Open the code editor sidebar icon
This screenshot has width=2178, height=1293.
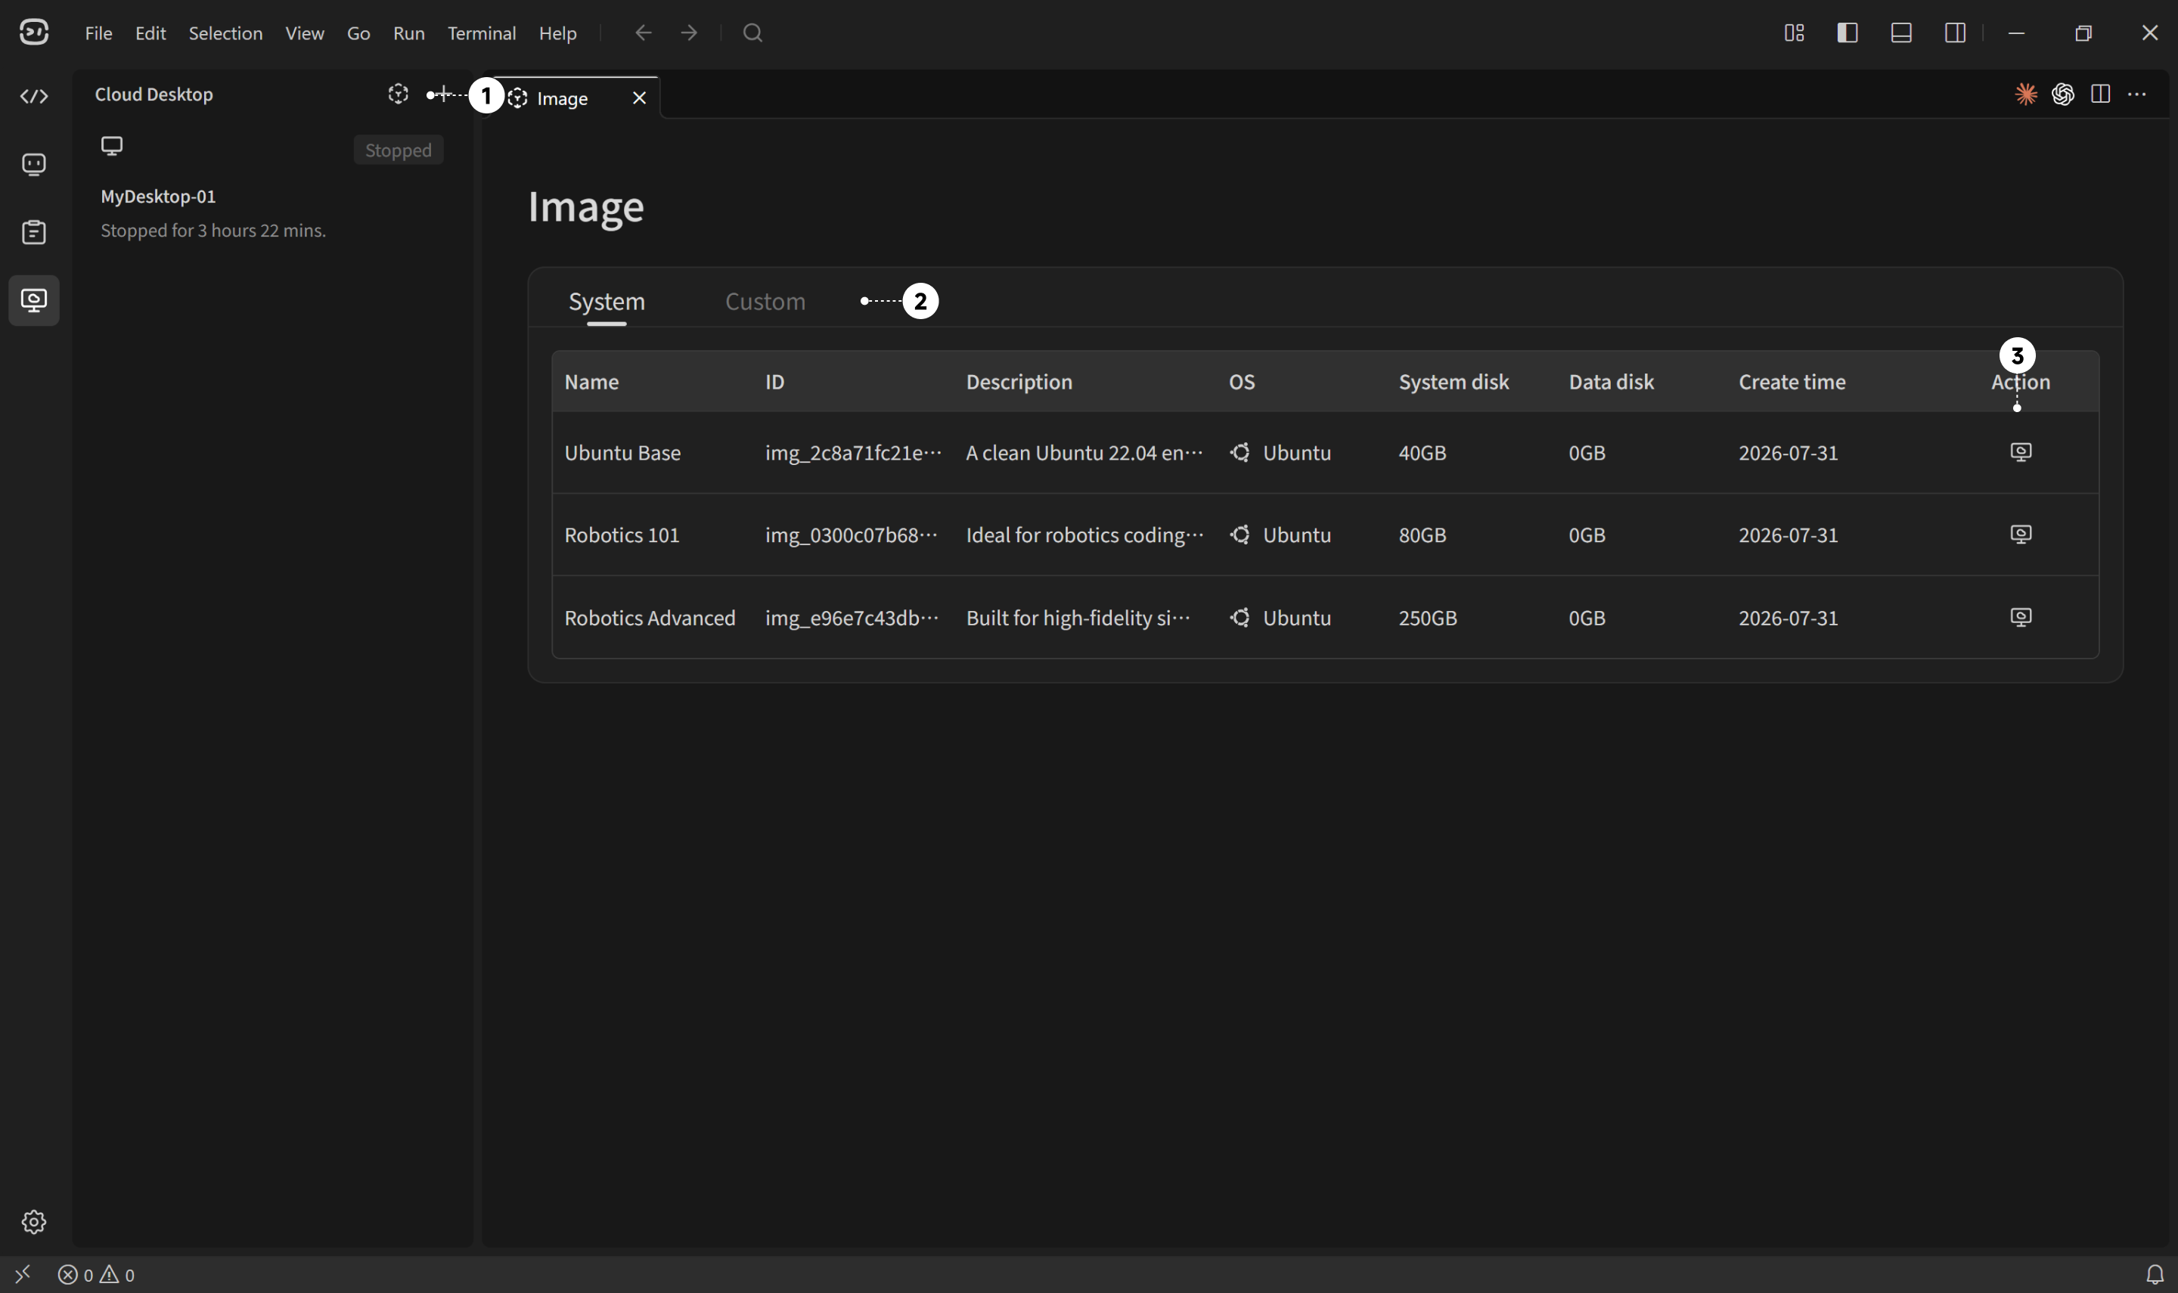34,96
